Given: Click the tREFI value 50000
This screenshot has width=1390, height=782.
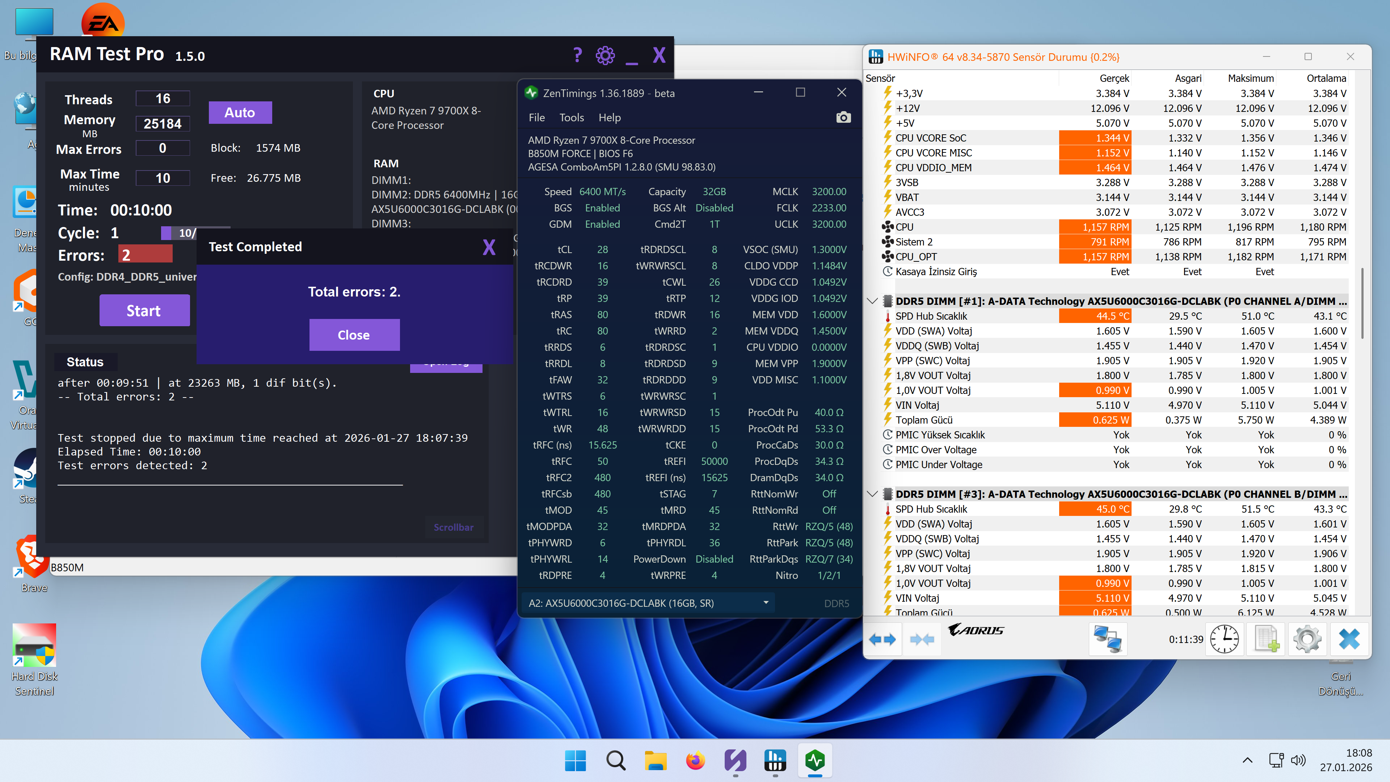Looking at the screenshot, I should [714, 462].
